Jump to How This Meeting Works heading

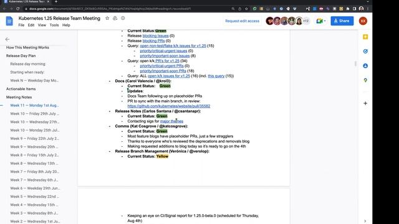[x=27, y=47]
